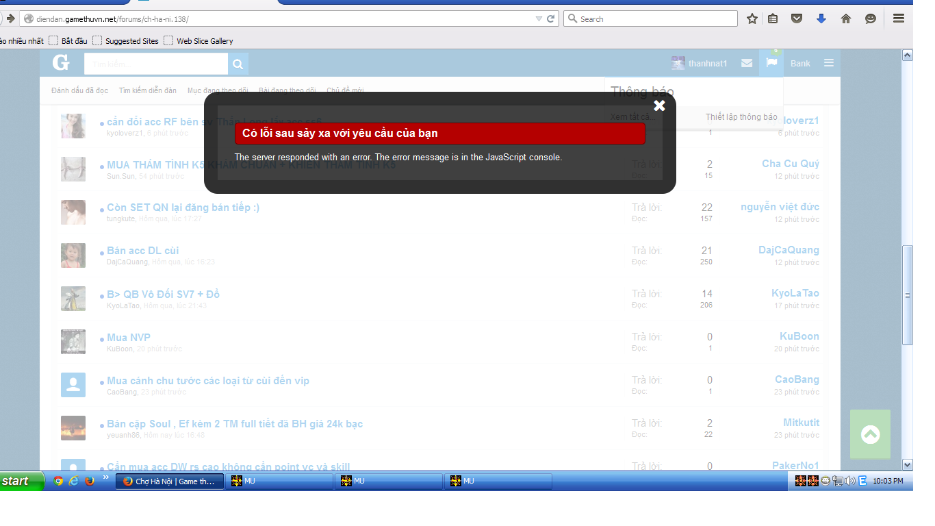Go to Firefox home icon

coord(846,18)
